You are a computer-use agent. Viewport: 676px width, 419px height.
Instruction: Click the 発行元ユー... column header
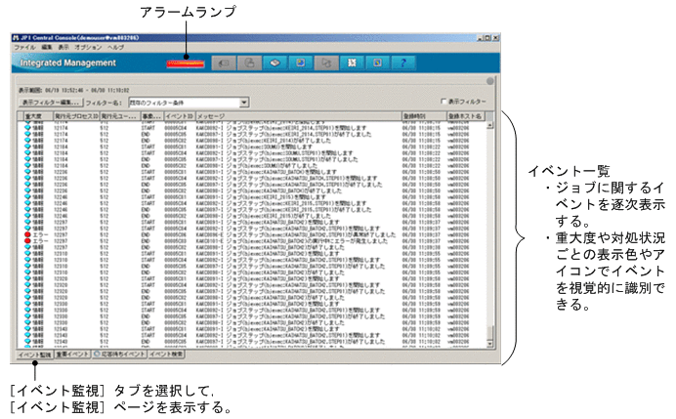pos(120,116)
